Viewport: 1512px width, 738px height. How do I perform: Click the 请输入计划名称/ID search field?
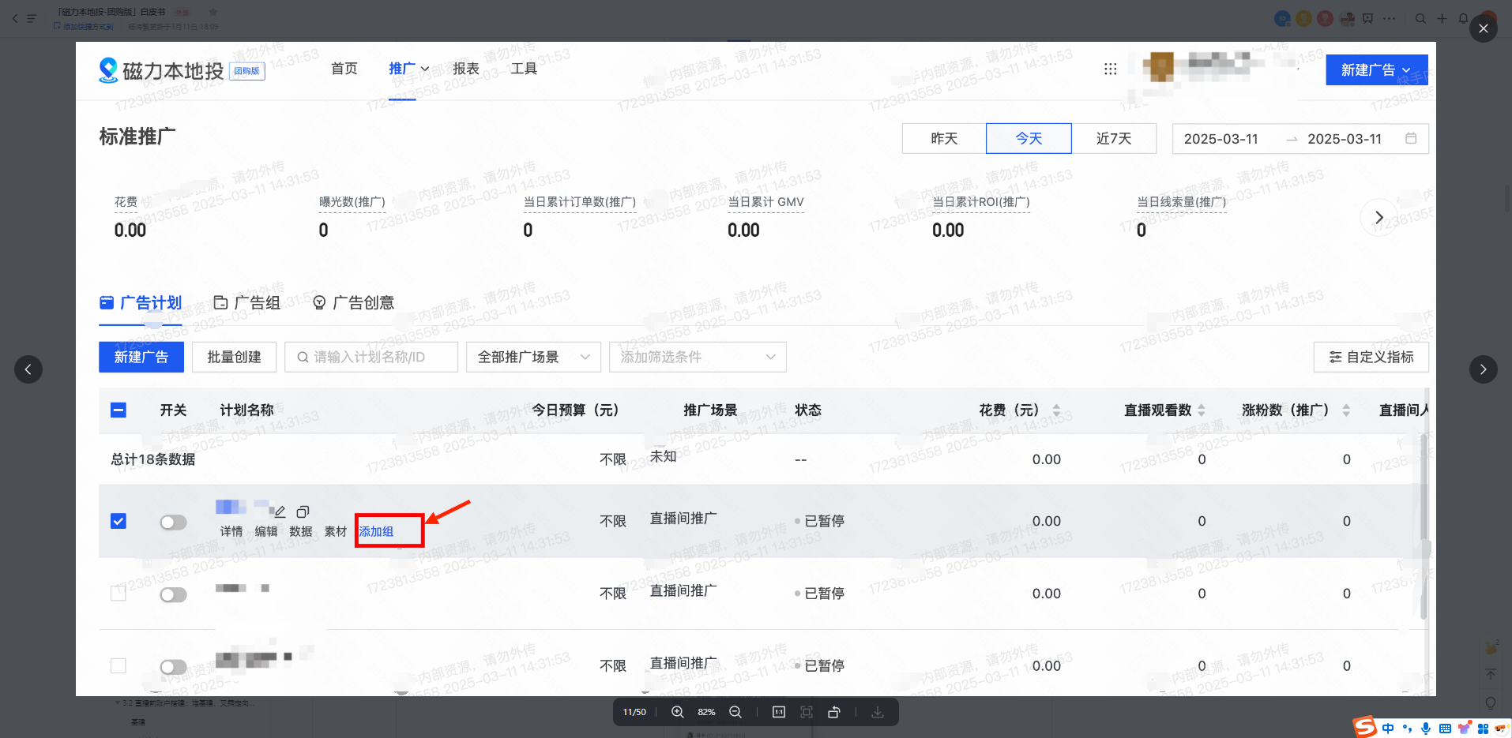click(x=371, y=357)
